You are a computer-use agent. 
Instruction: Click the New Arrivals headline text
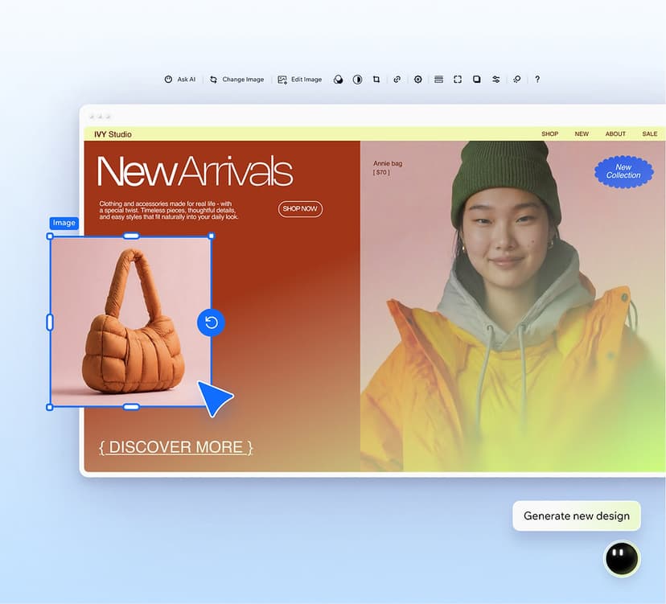195,171
